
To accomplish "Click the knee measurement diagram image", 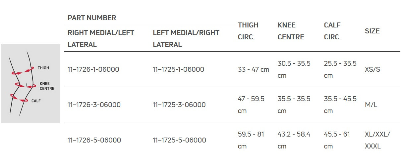I will [x=30, y=84].
